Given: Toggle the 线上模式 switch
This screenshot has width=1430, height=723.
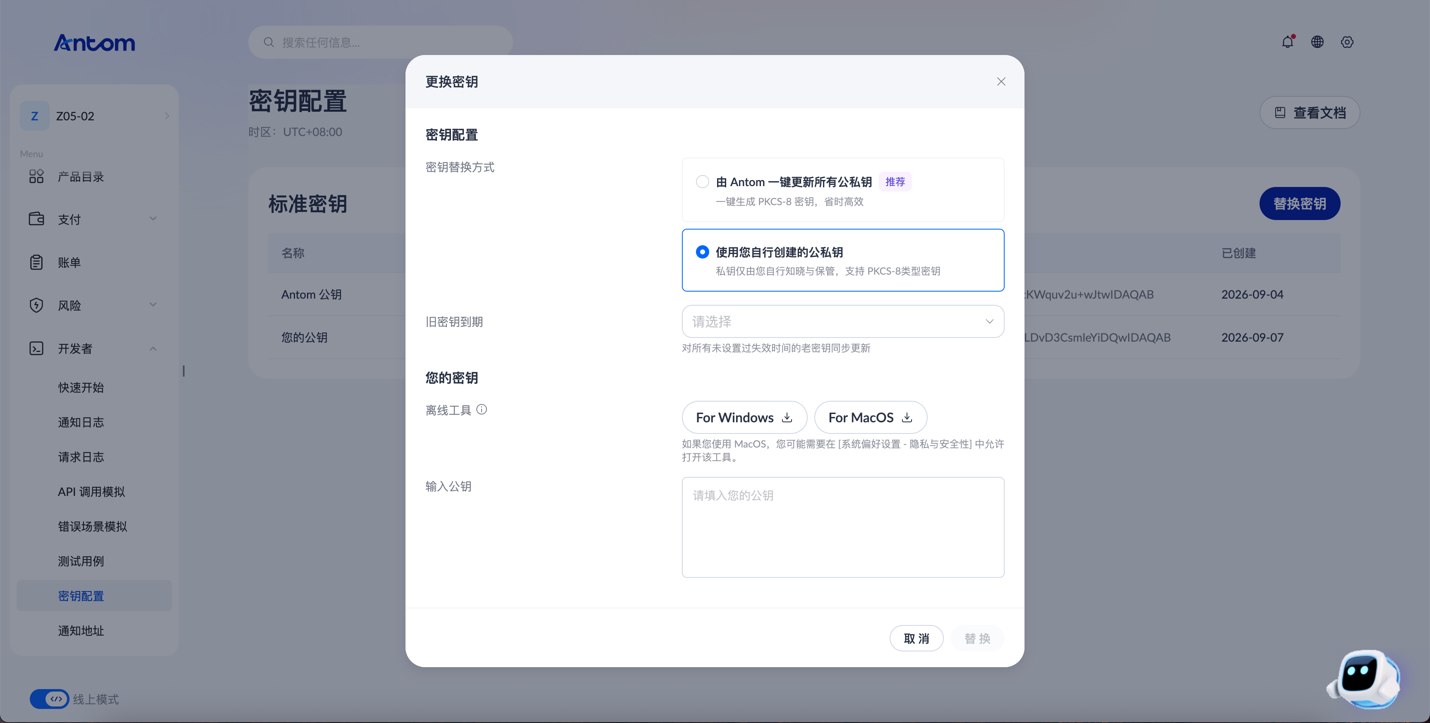Looking at the screenshot, I should point(49,699).
